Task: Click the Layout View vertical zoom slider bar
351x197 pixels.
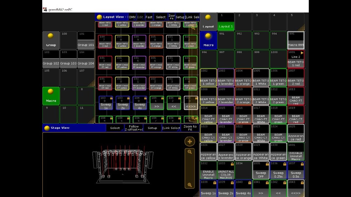Action: [193, 73]
